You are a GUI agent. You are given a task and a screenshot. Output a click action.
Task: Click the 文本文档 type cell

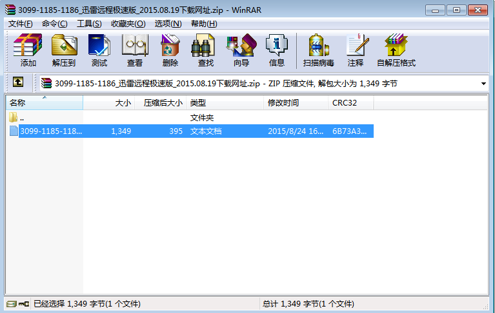tap(205, 131)
